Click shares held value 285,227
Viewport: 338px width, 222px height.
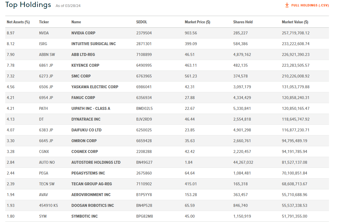240,33
